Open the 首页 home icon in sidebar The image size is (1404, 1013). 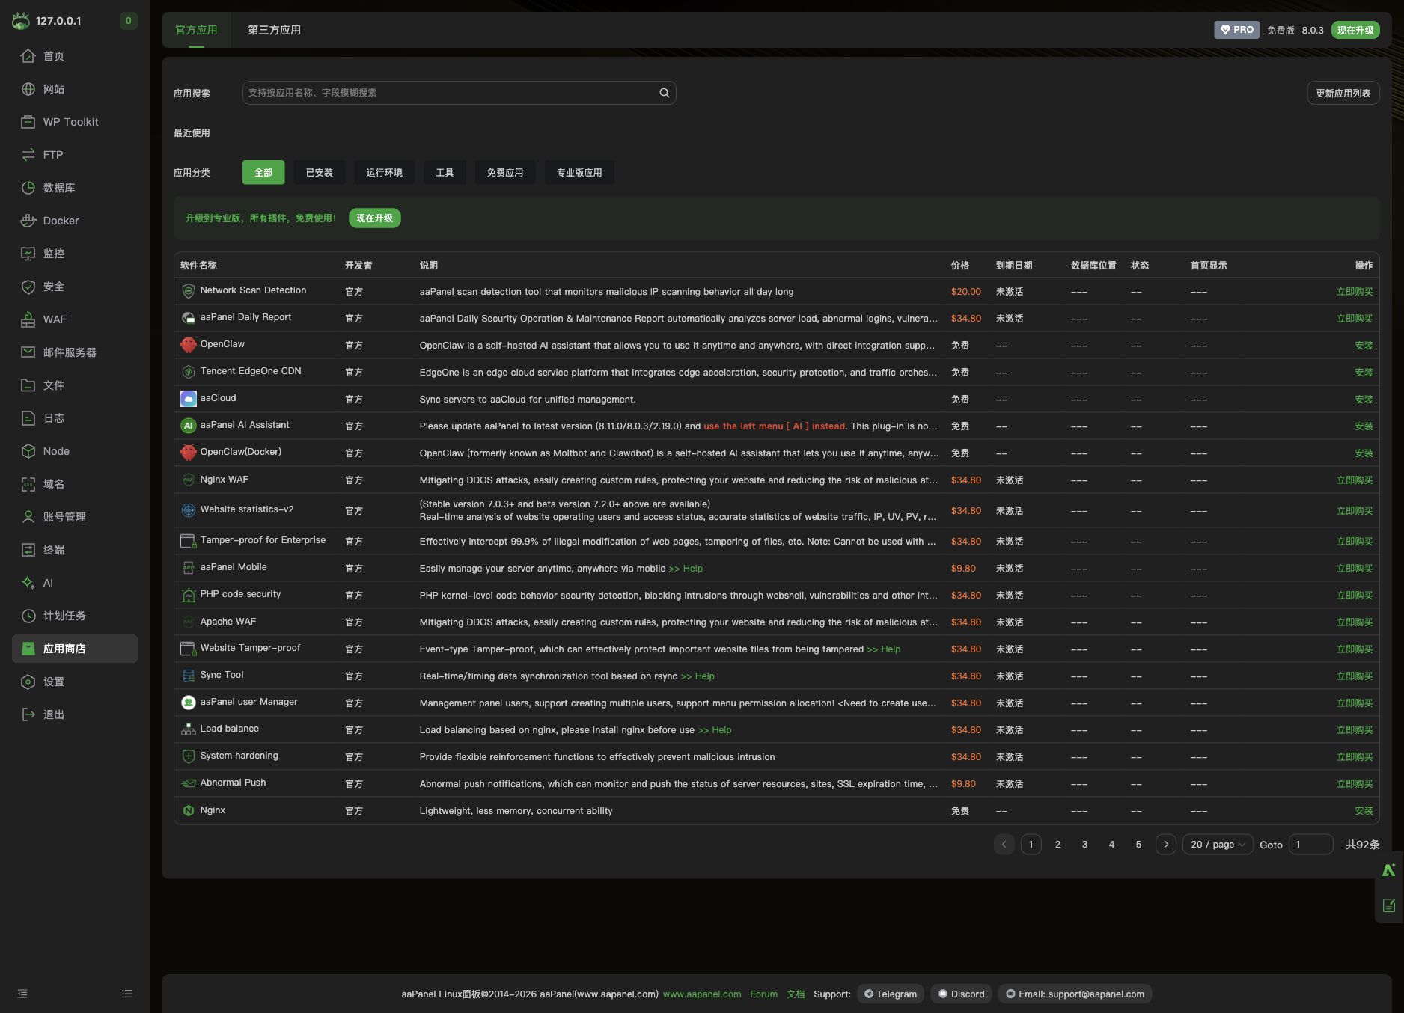28,56
